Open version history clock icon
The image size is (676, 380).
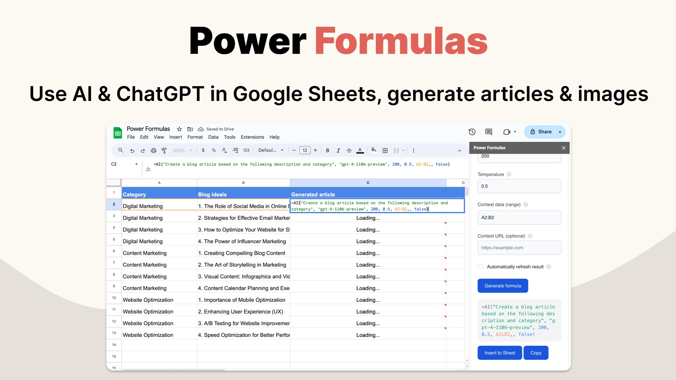[472, 132]
